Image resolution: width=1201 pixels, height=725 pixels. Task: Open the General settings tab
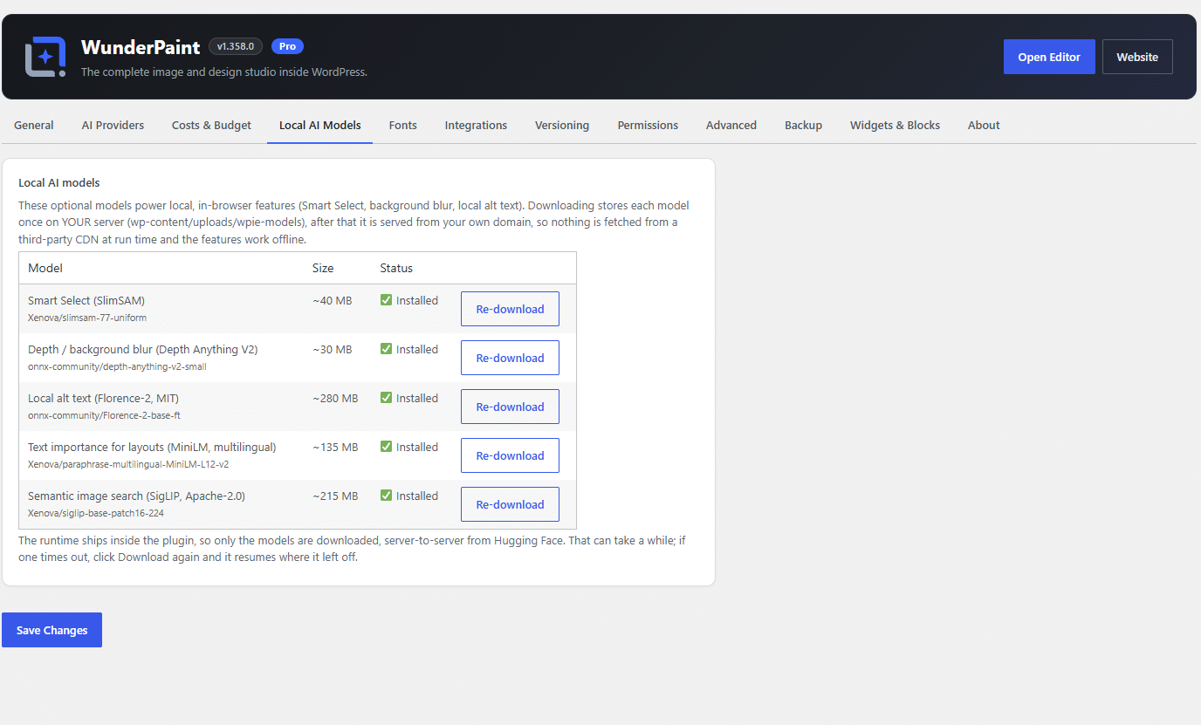pos(34,126)
